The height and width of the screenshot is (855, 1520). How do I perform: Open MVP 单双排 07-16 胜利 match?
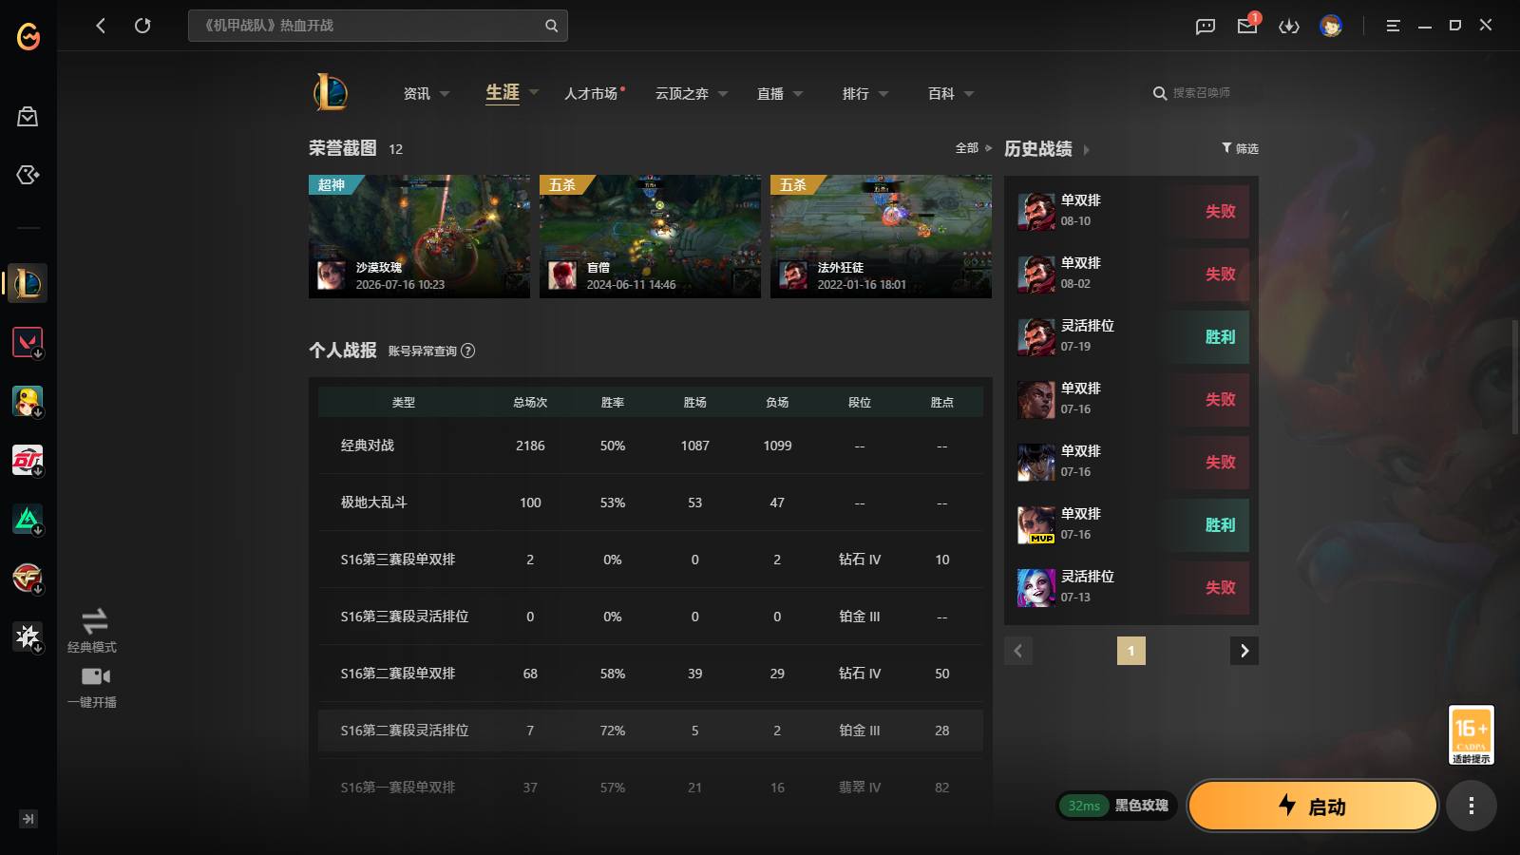coord(1131,524)
